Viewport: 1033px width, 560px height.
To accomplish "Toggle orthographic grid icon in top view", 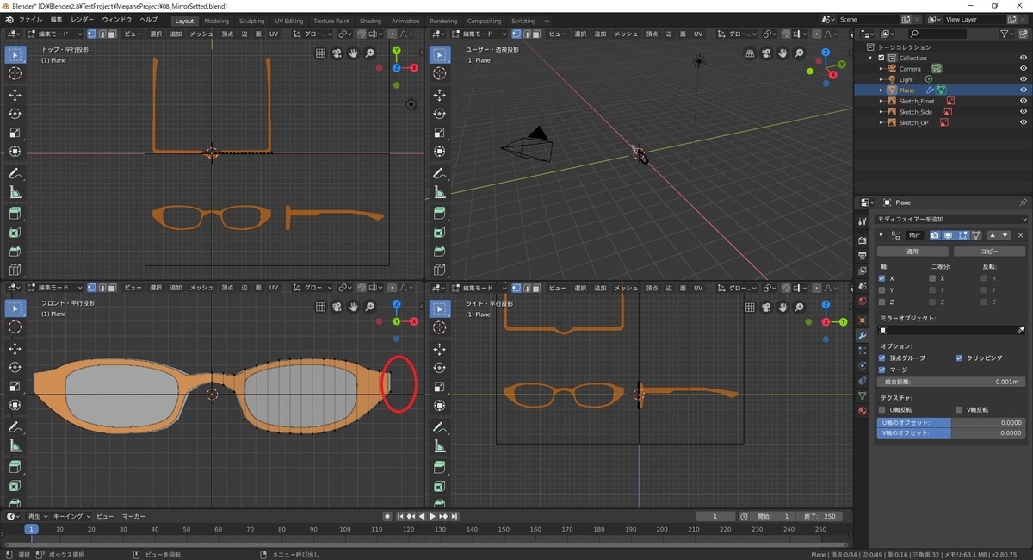I will pos(320,53).
